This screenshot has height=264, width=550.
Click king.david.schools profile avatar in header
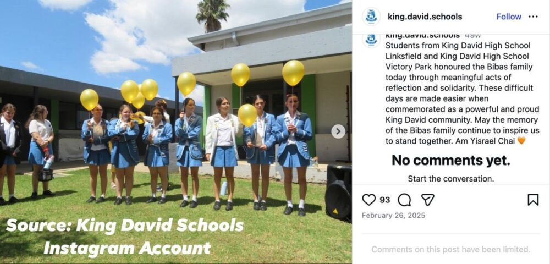(x=371, y=16)
